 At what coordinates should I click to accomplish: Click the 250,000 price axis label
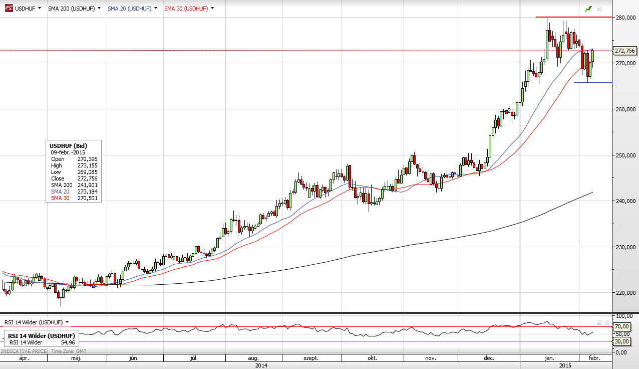(x=626, y=155)
